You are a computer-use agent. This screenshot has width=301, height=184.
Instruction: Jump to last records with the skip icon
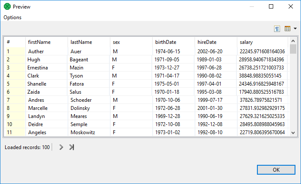tap(71, 147)
